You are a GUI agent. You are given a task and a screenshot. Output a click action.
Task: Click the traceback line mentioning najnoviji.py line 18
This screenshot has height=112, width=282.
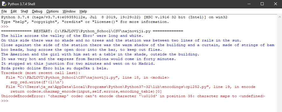point(87,78)
